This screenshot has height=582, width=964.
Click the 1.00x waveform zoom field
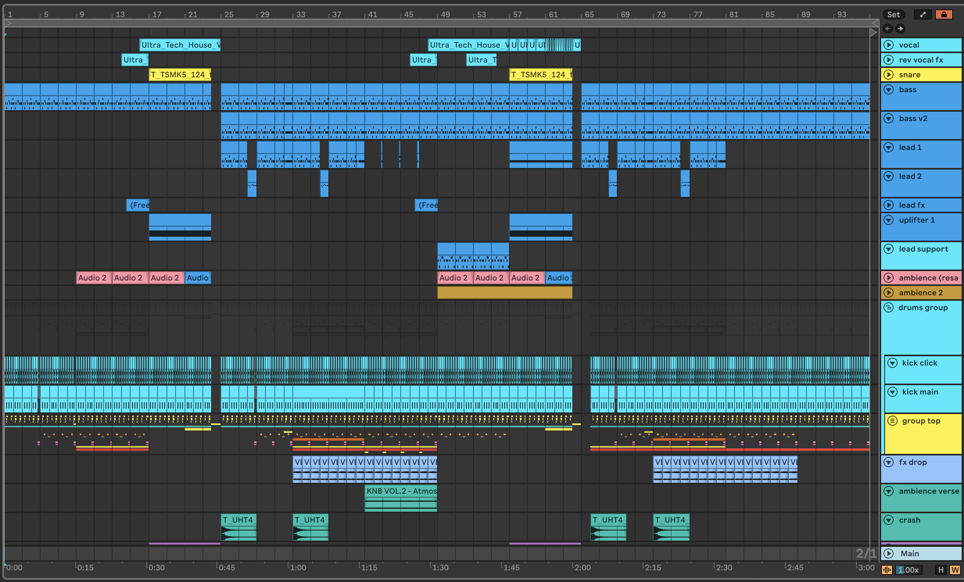pyautogui.click(x=908, y=570)
